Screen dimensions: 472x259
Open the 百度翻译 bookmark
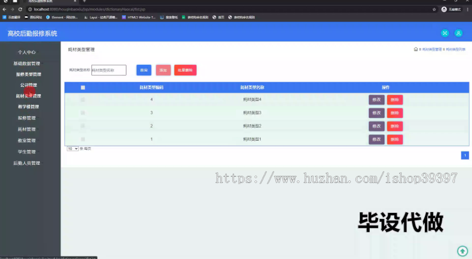pos(12,17)
